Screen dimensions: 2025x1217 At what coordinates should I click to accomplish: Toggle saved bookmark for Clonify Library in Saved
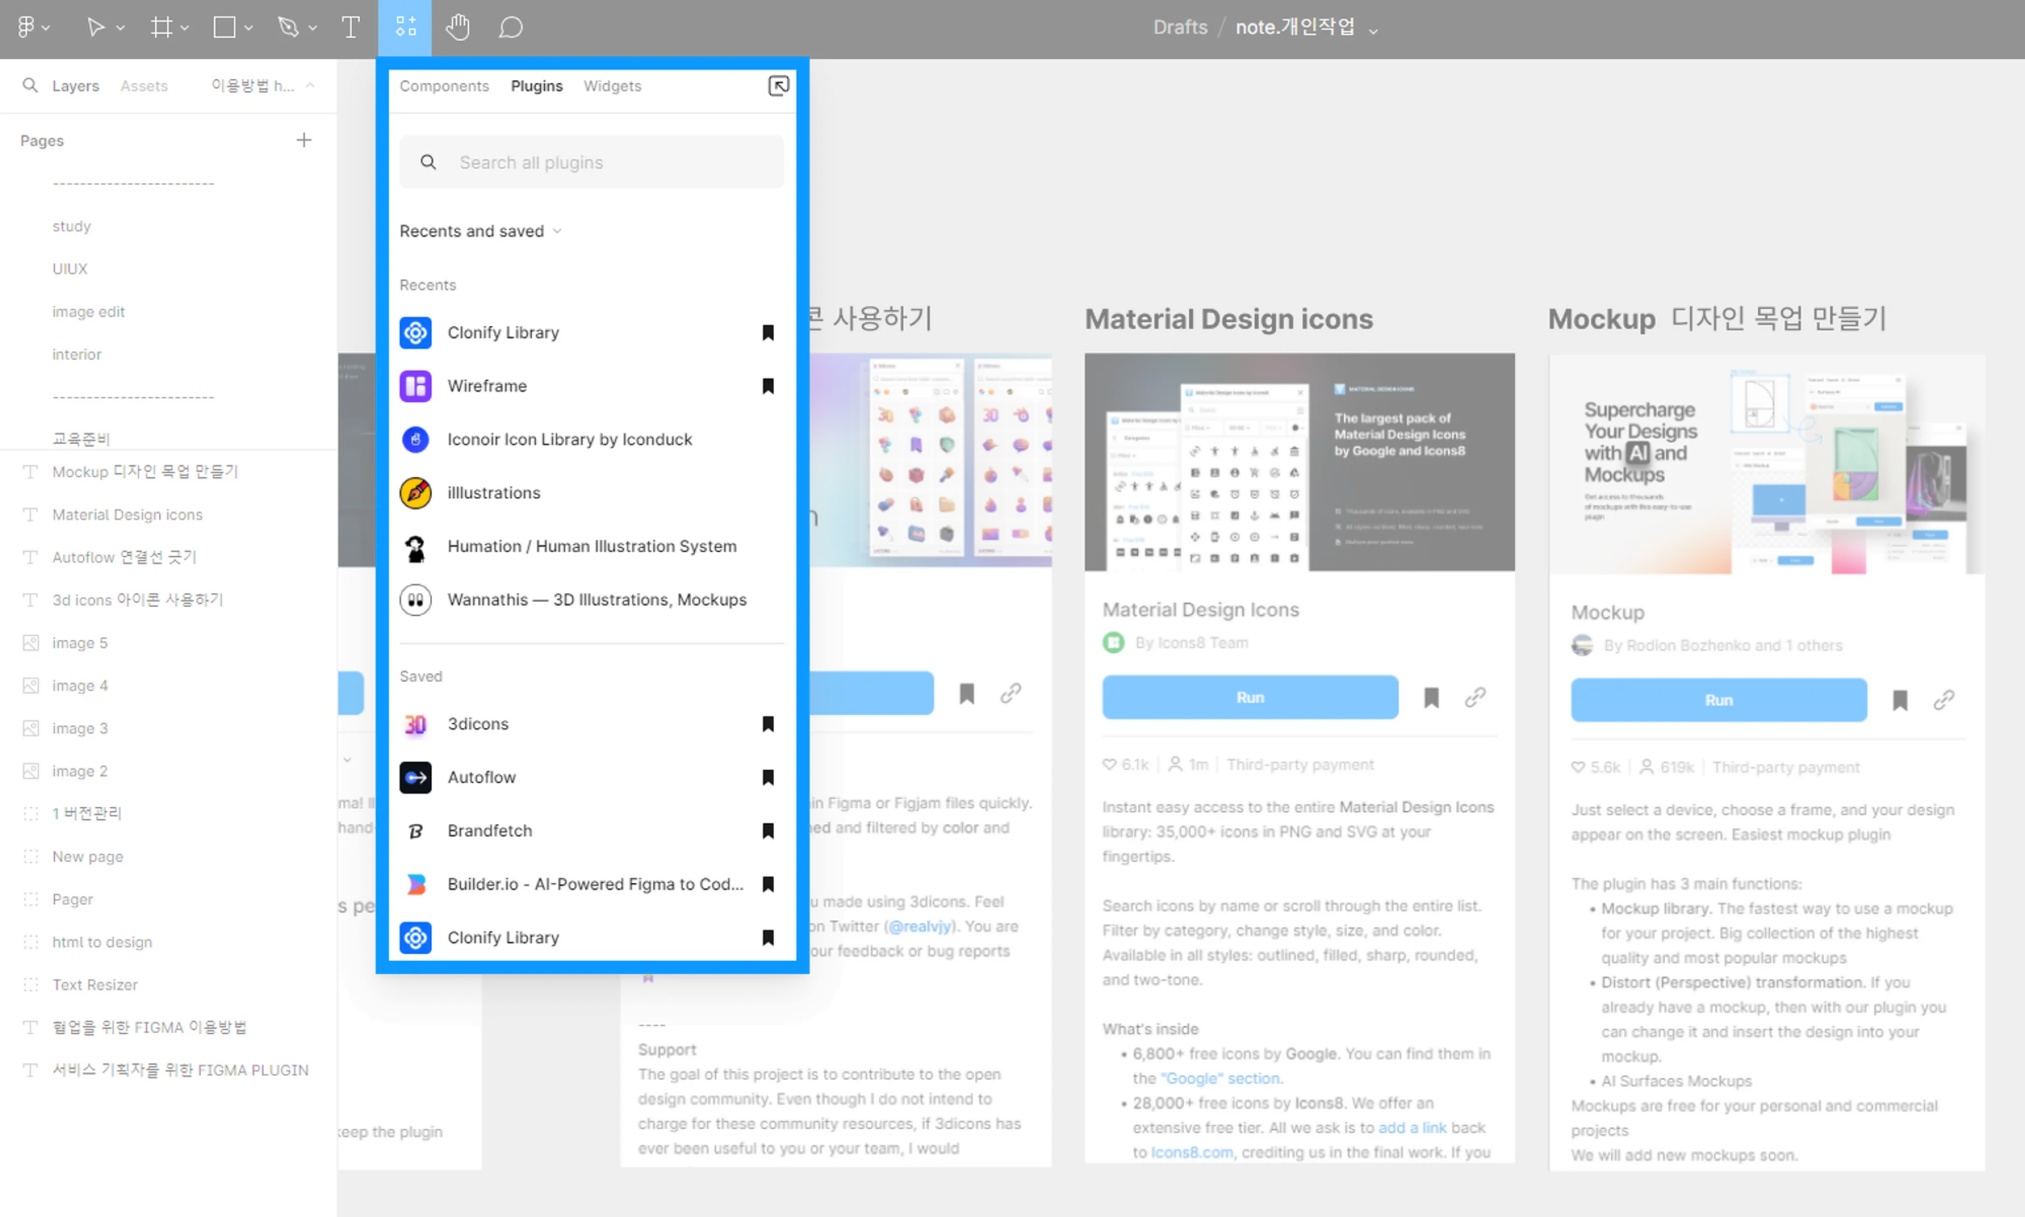768,938
